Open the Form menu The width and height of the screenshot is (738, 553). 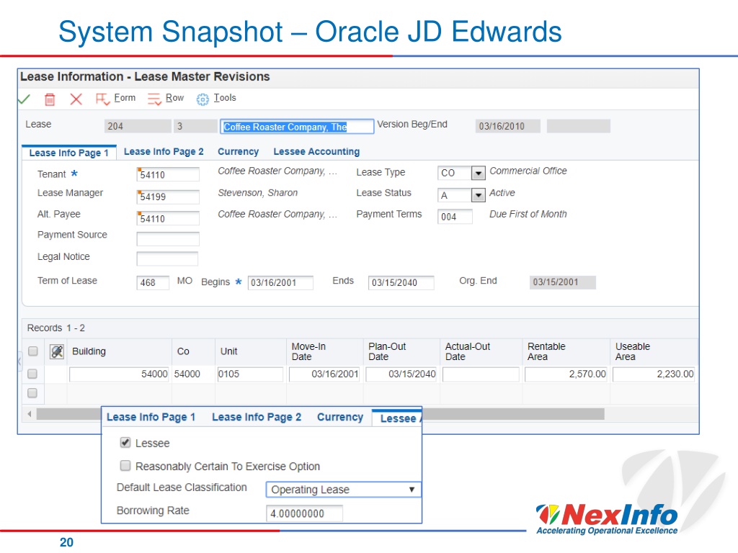(x=125, y=98)
